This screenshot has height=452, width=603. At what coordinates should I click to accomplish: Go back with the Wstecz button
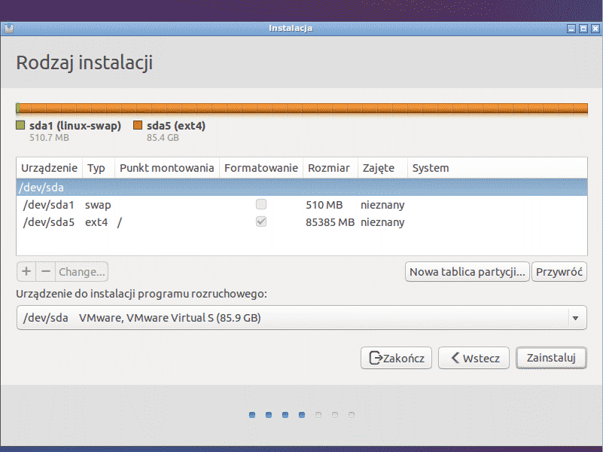[x=474, y=358]
